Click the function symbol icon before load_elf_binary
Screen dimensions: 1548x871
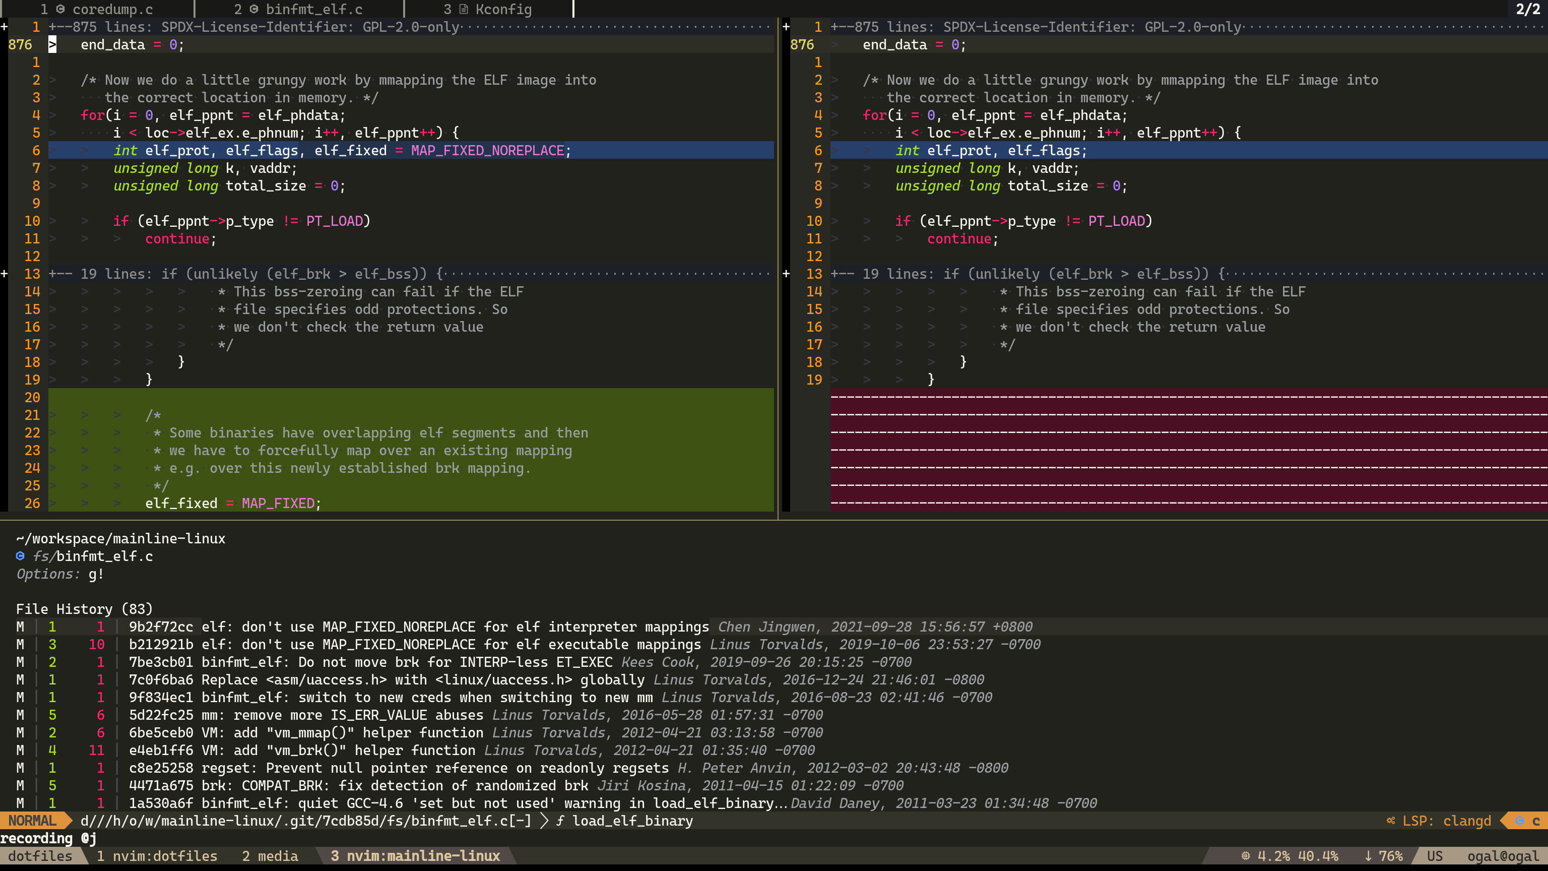(x=560, y=821)
